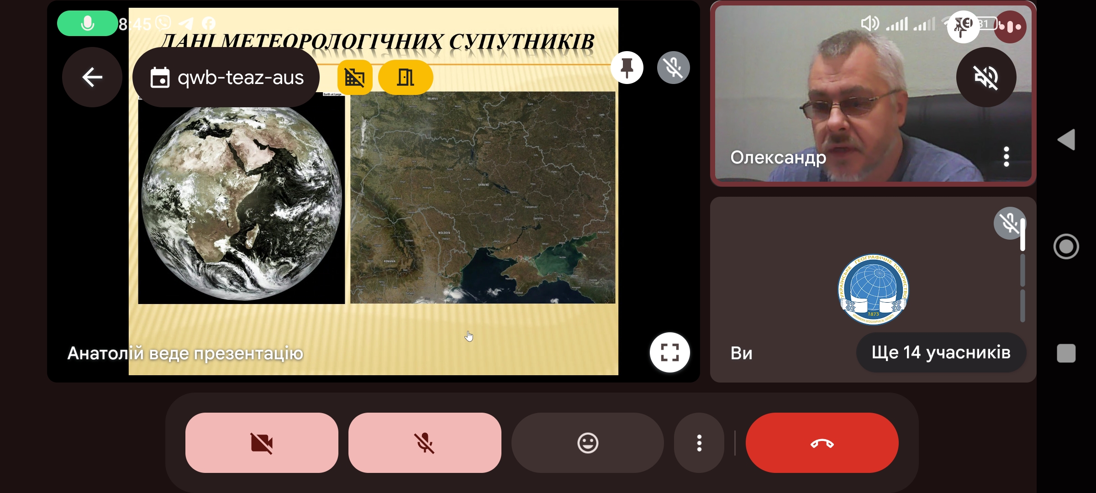
Task: Tap the green microphone-in-use indicator
Action: pos(87,23)
